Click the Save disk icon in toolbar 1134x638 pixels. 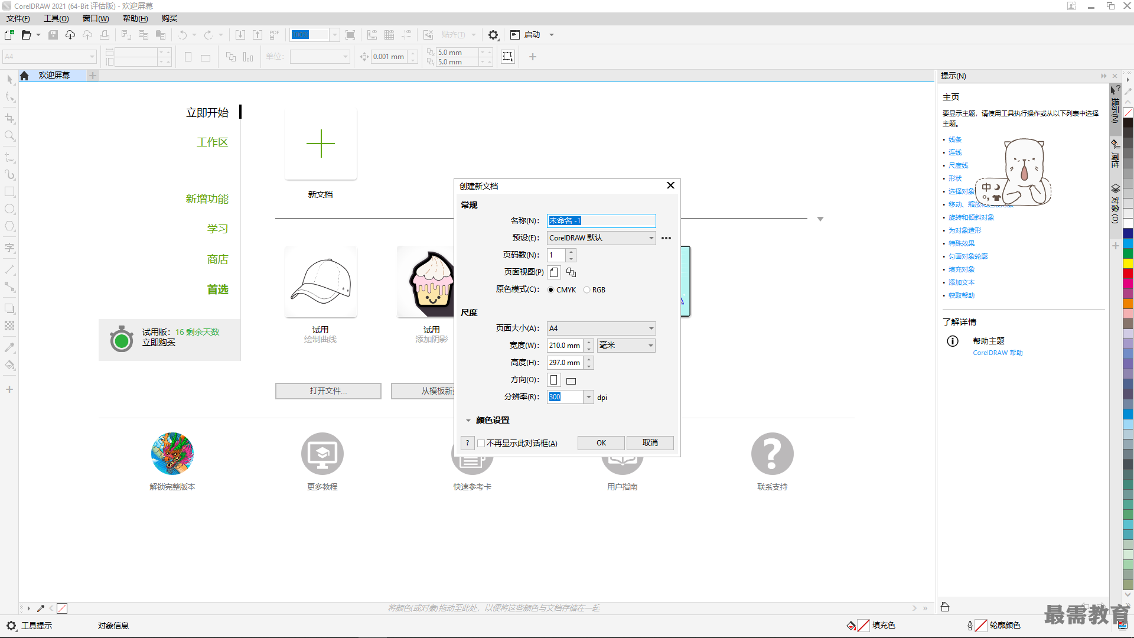pos(53,35)
